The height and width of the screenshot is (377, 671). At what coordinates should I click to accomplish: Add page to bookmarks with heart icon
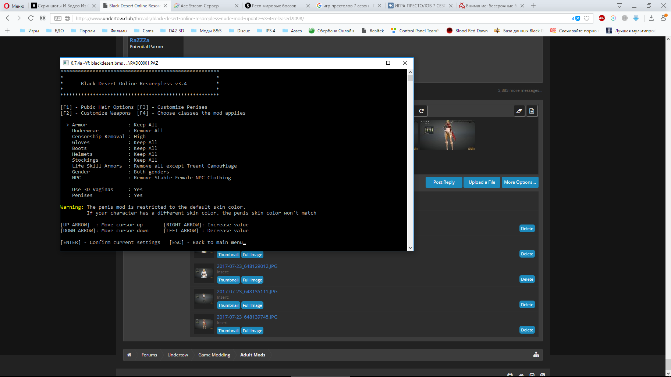tap(587, 18)
